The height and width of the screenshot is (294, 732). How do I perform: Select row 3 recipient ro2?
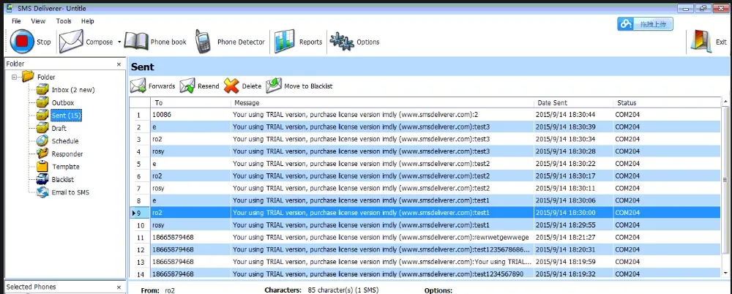coord(157,139)
